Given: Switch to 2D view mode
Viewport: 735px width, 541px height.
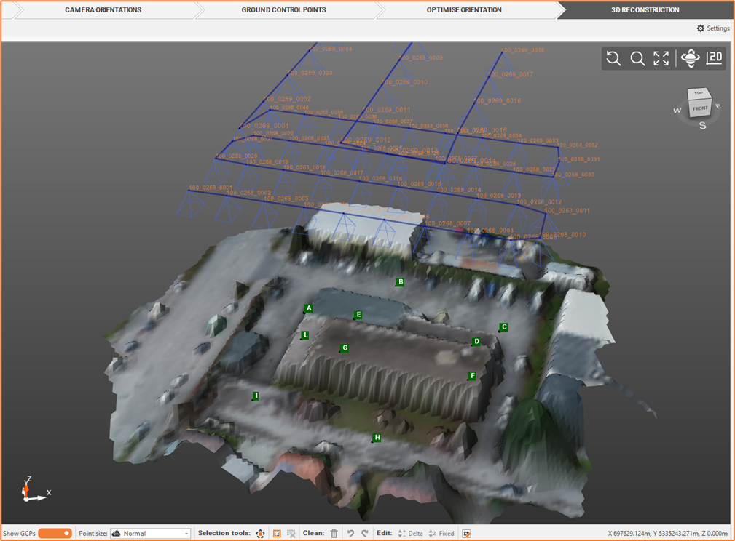Looking at the screenshot, I should pyautogui.click(x=714, y=58).
